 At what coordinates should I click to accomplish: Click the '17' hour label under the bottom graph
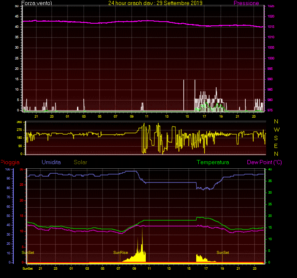206,268
